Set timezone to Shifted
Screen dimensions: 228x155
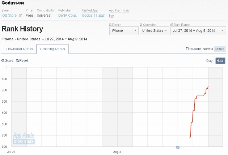220,49
